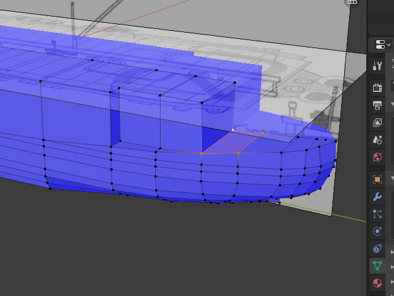394x296 pixels.
Task: Select the white active vertex on hull
Action: click(233, 130)
